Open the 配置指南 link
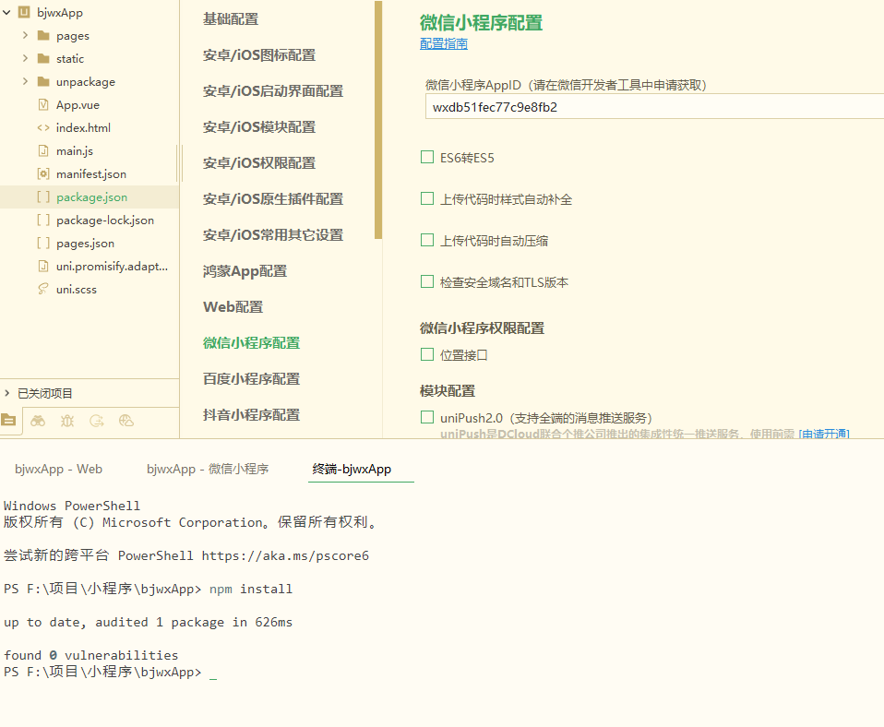The height and width of the screenshot is (727, 884). 444,44
